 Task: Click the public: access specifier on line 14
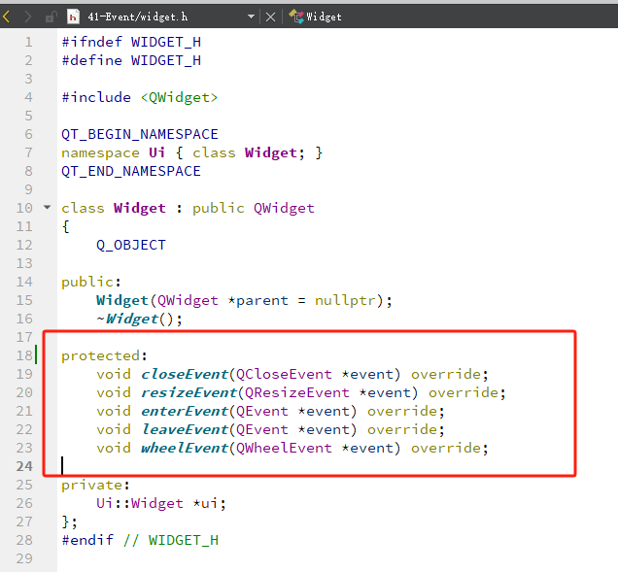pyautogui.click(x=91, y=282)
